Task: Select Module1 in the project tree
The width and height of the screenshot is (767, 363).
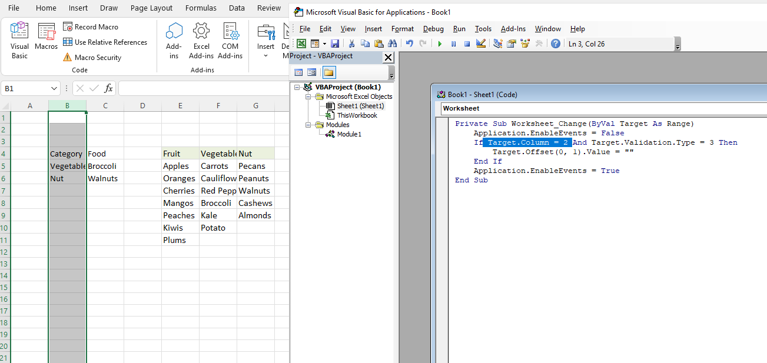Action: [x=348, y=134]
